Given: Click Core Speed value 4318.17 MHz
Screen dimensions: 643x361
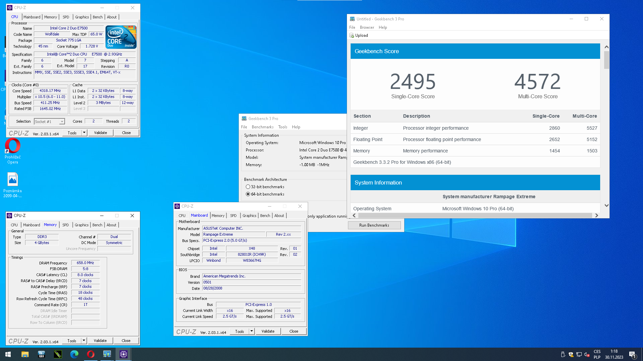Looking at the screenshot, I should pos(50,91).
